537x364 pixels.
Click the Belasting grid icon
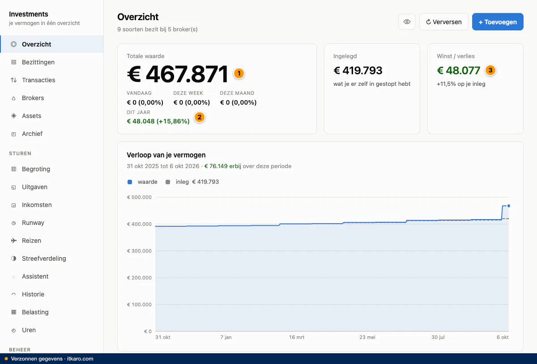13,312
